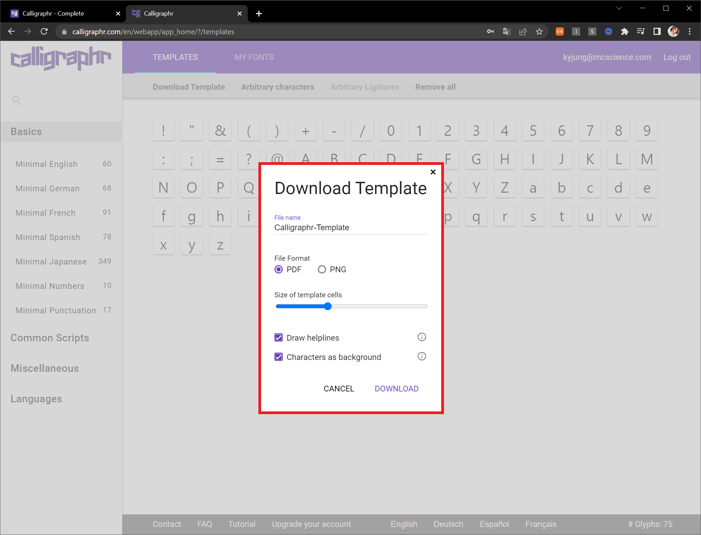Click the template cell size slider handle
Viewport: 701px width, 535px height.
click(x=327, y=306)
